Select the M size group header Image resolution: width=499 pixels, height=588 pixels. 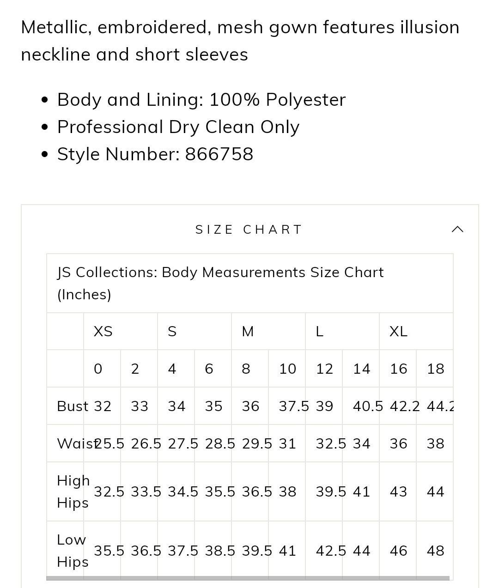(x=248, y=331)
